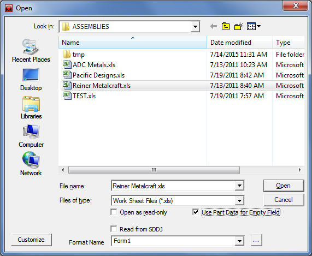This screenshot has width=312, height=256.
Task: Create a new folder
Action: tap(239, 26)
